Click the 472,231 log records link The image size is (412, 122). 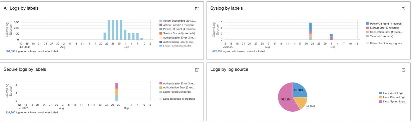[217, 51]
